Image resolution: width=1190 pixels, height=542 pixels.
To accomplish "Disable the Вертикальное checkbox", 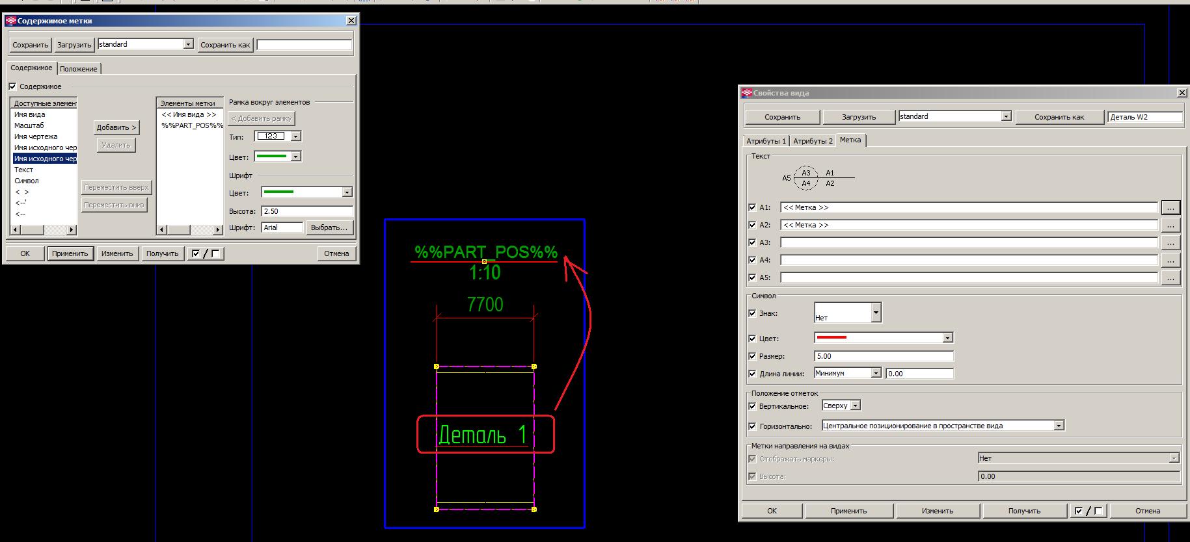I will 753,406.
